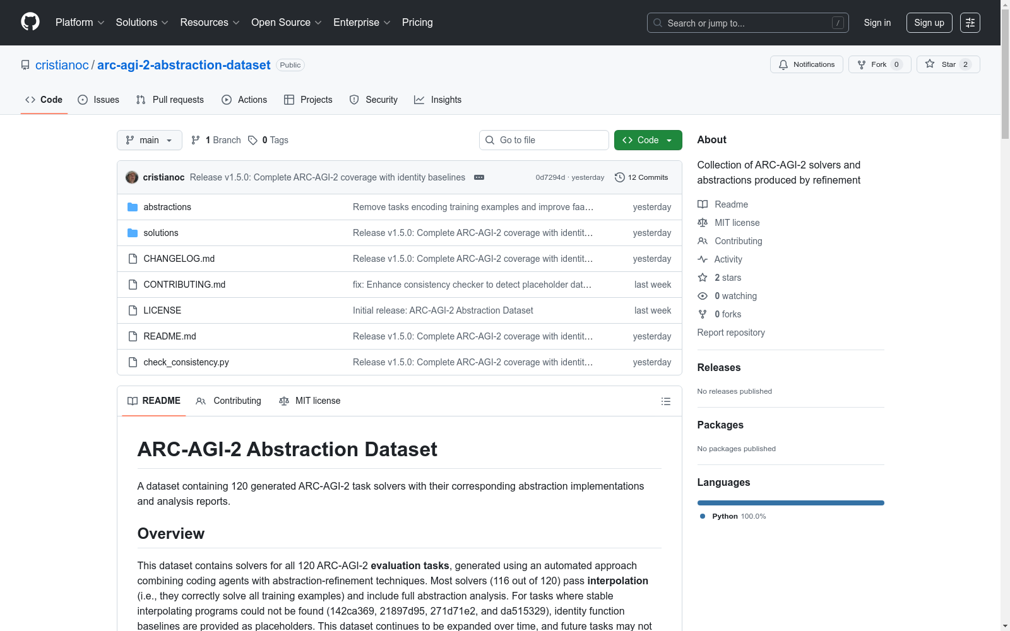The width and height of the screenshot is (1010, 631).
Task: Expand the Open Source menu
Action: click(x=287, y=23)
